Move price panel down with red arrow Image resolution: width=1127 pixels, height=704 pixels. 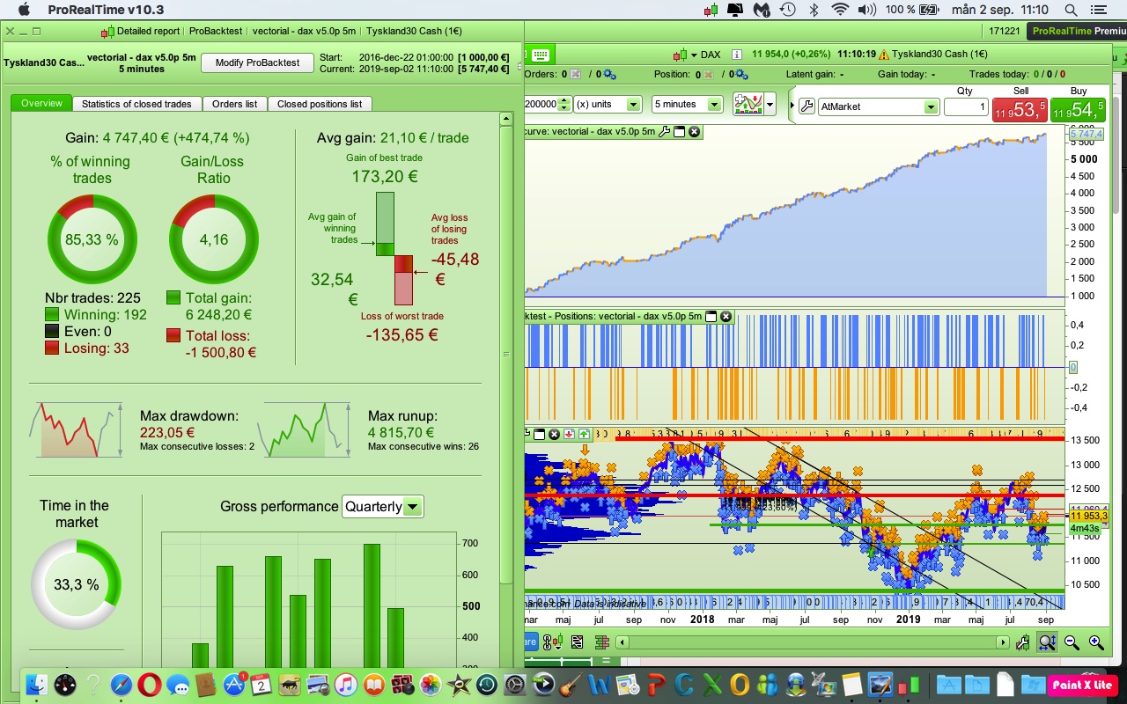(569, 434)
